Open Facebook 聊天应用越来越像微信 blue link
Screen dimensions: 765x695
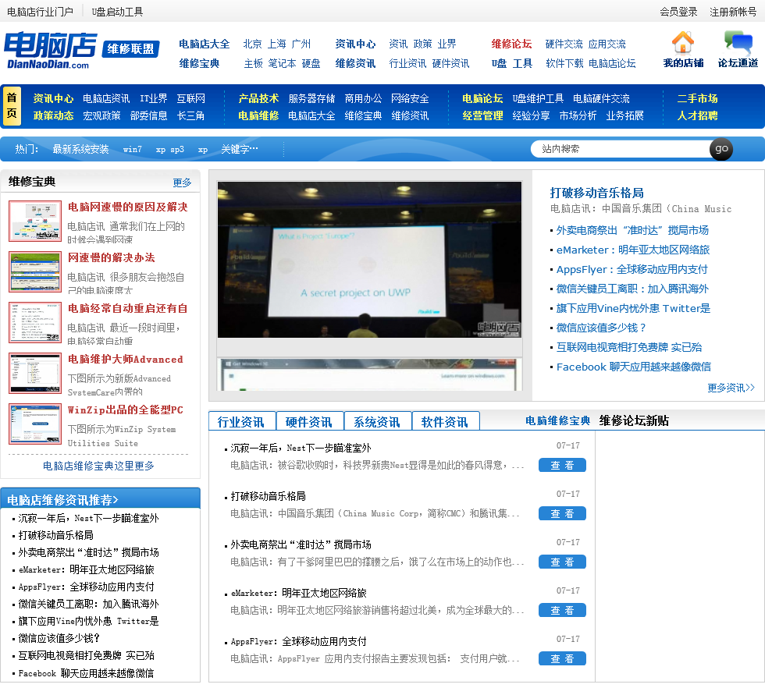pyautogui.click(x=633, y=367)
